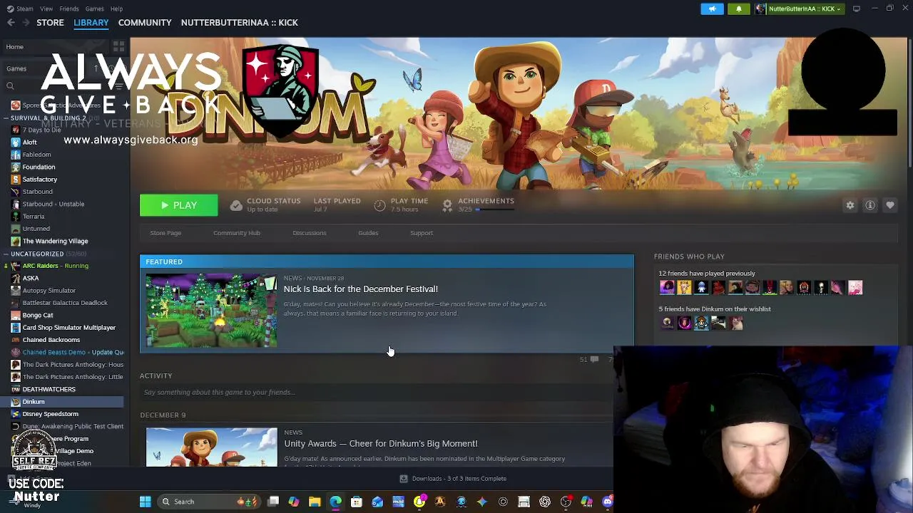This screenshot has width=913, height=513.
Task: Collapse the UNCATEGORIZED category
Action: click(6, 254)
